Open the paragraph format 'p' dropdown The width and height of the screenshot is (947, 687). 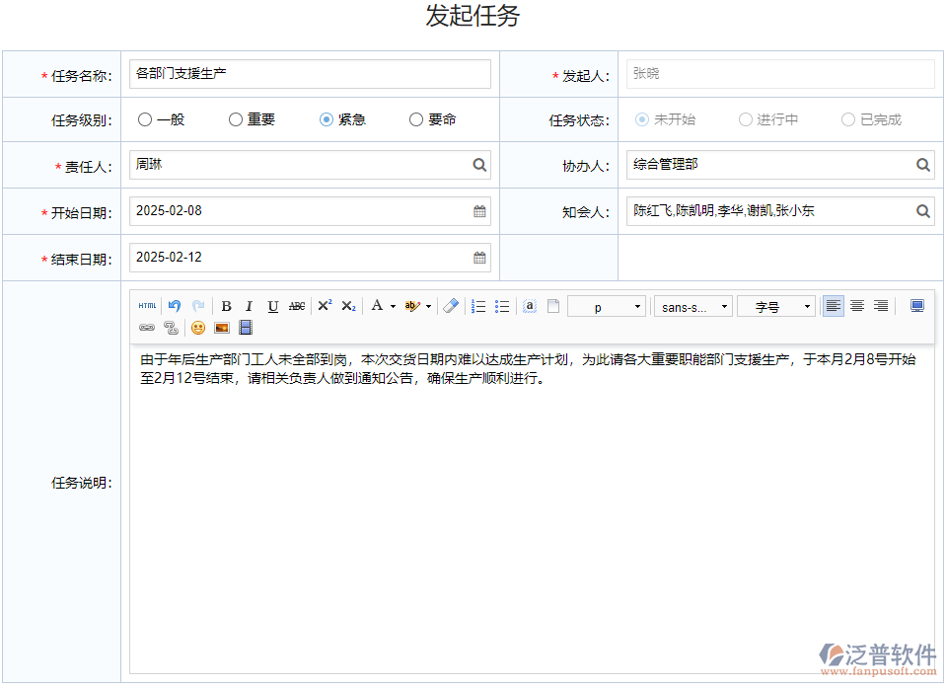607,307
